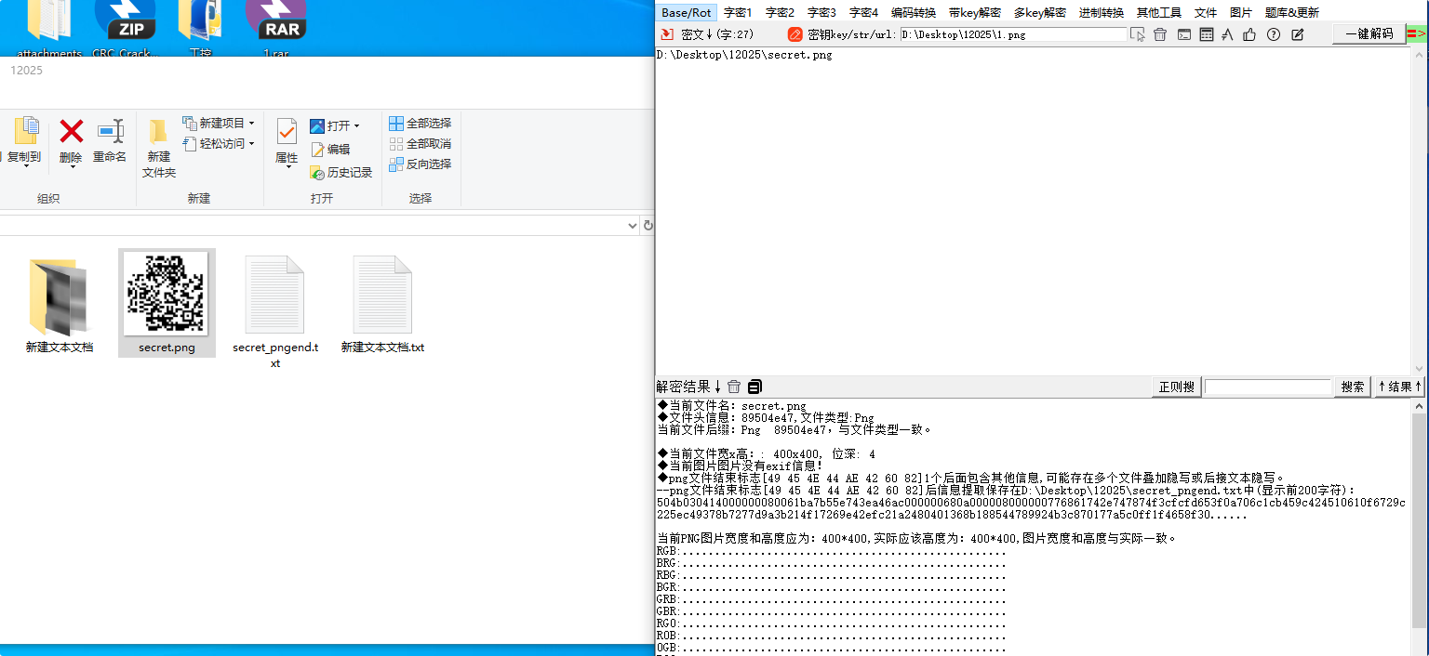The image size is (1429, 656).
Task: Click the ↑结果↑ button
Action: click(1400, 387)
